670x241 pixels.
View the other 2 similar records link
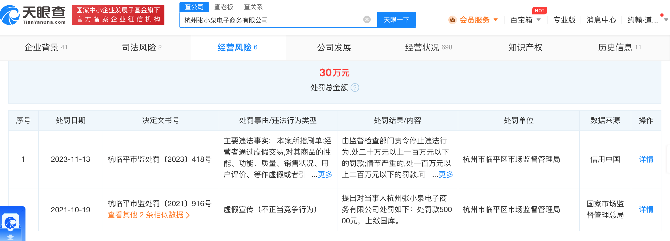click(149, 215)
